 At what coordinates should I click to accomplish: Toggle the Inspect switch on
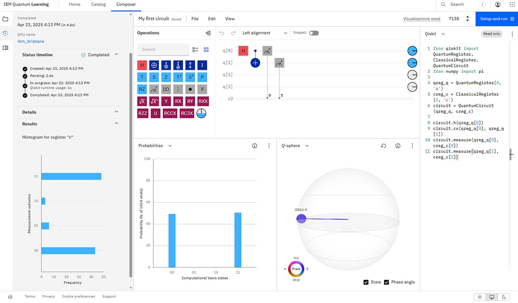[314, 33]
